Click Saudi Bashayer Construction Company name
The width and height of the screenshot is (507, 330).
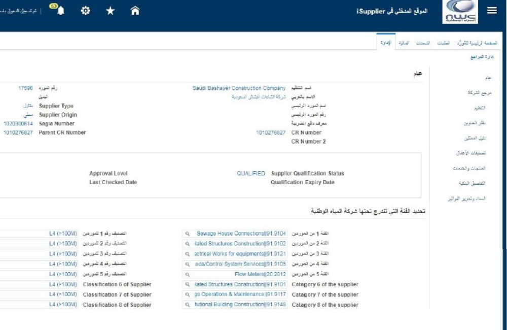pyautogui.click(x=239, y=88)
